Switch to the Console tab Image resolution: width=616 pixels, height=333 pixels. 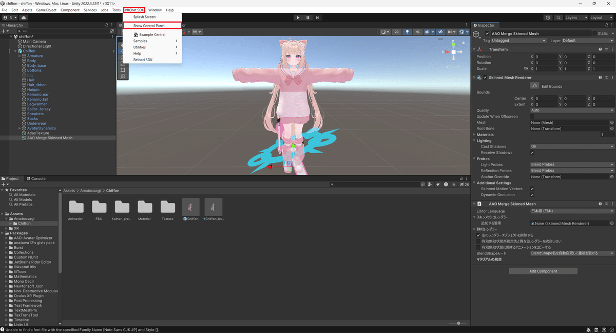36,178
